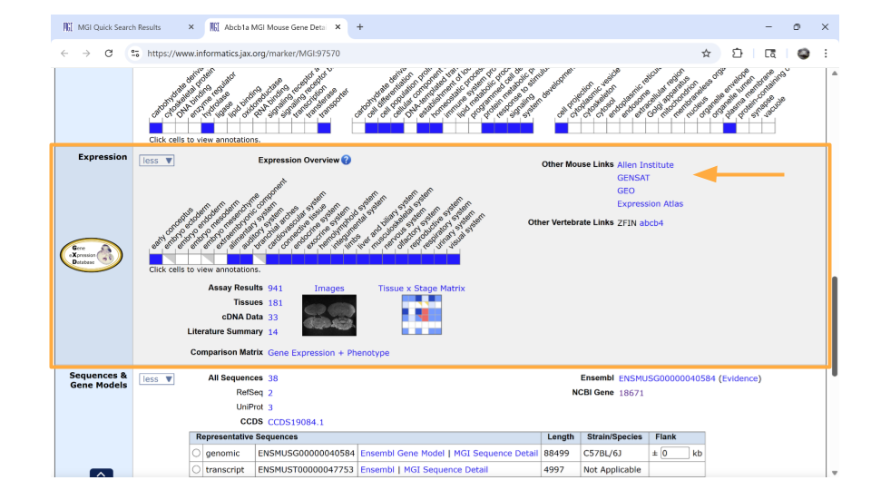871x490 pixels.
Task: Click the Gene eXpression Database logo
Action: pos(91,255)
